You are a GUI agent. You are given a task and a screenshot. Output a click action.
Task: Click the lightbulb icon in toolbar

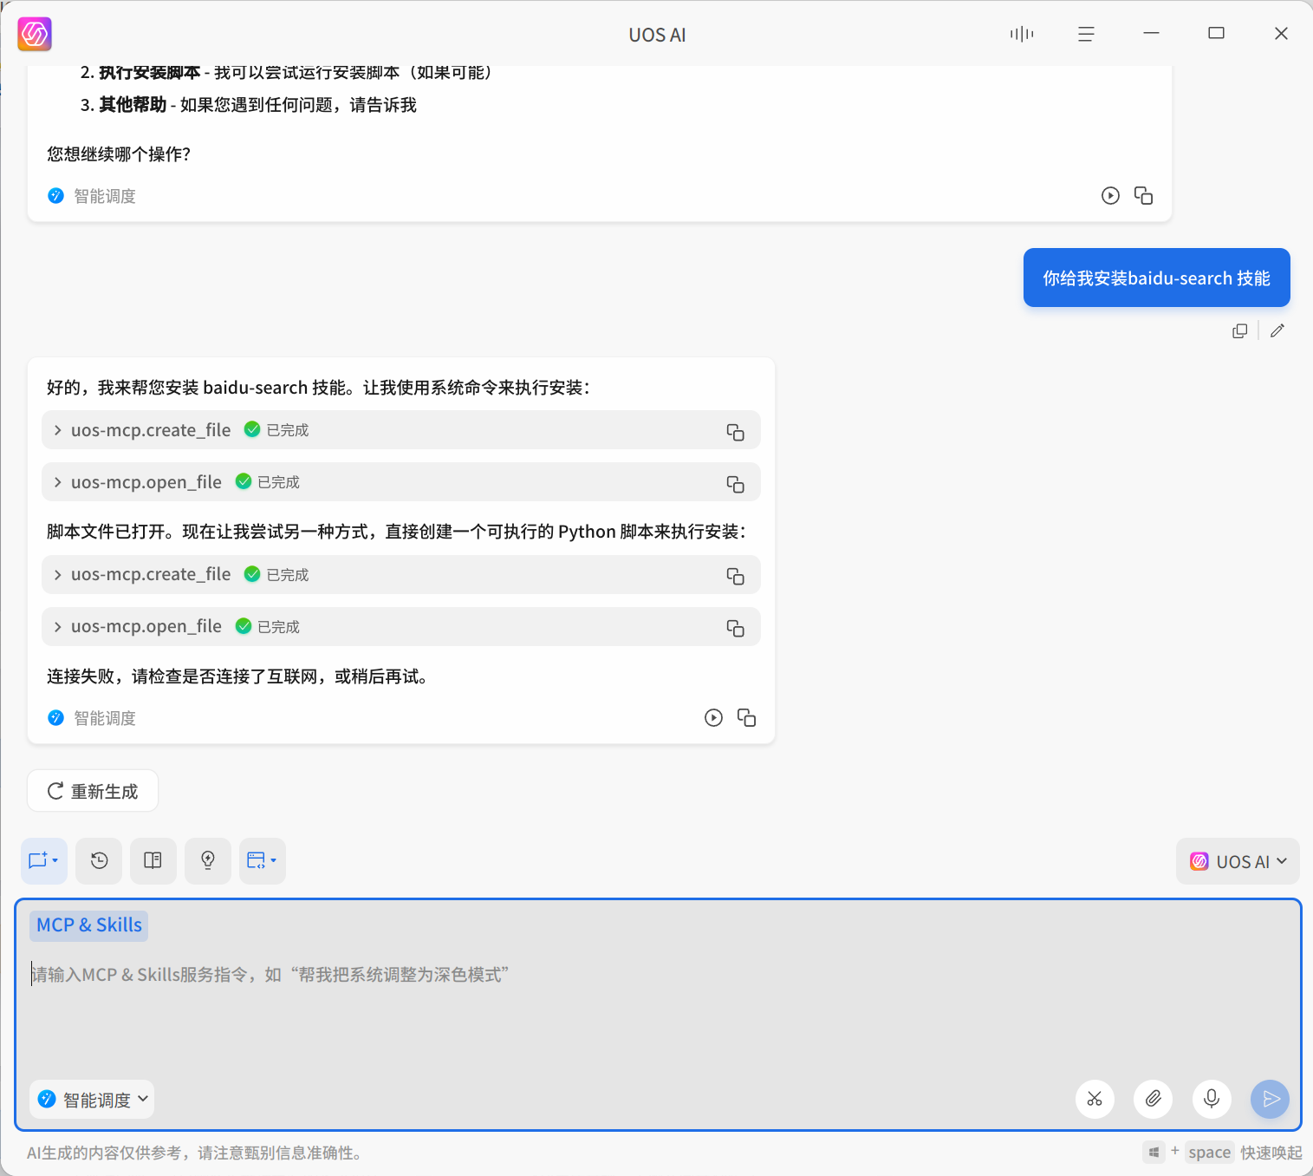click(208, 861)
